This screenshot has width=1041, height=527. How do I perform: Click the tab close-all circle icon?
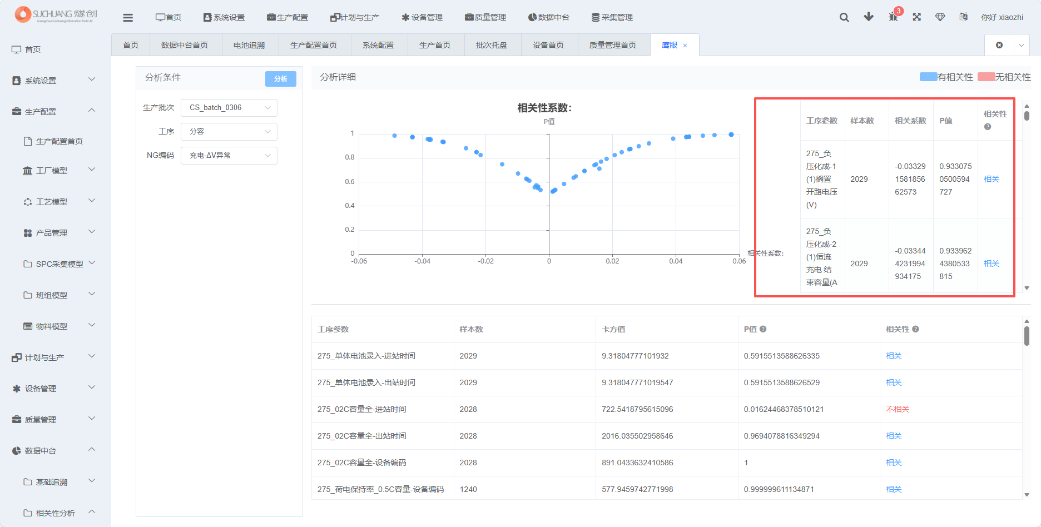[999, 45]
